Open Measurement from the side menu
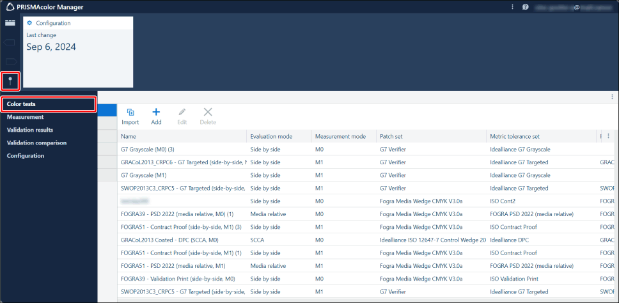Image resolution: width=619 pixels, height=303 pixels. (25, 117)
